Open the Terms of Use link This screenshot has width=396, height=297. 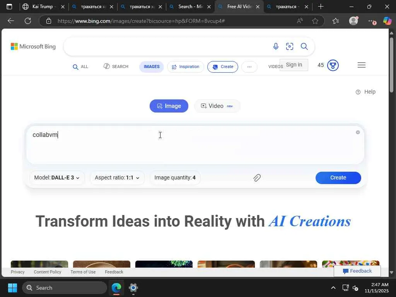(83, 272)
